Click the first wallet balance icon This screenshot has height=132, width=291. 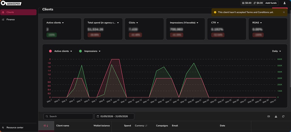click(243, 3)
